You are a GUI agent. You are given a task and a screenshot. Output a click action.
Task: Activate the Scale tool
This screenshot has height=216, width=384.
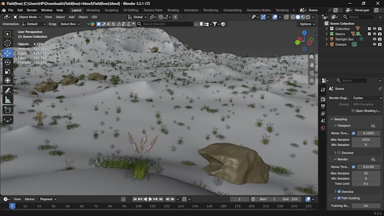point(7,71)
